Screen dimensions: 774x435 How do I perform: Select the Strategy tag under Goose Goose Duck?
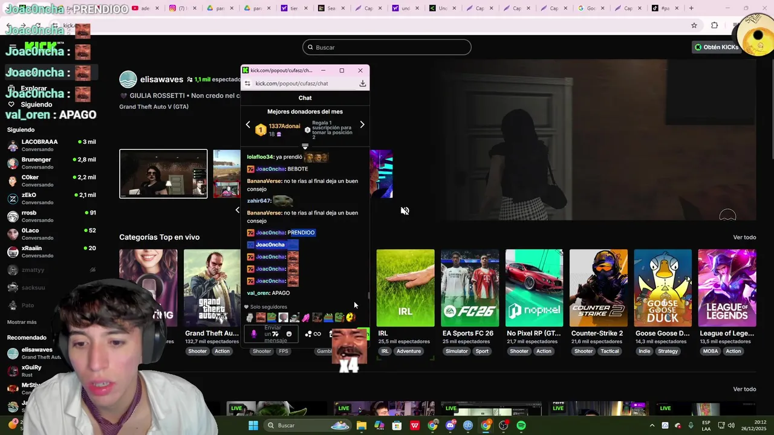point(668,351)
